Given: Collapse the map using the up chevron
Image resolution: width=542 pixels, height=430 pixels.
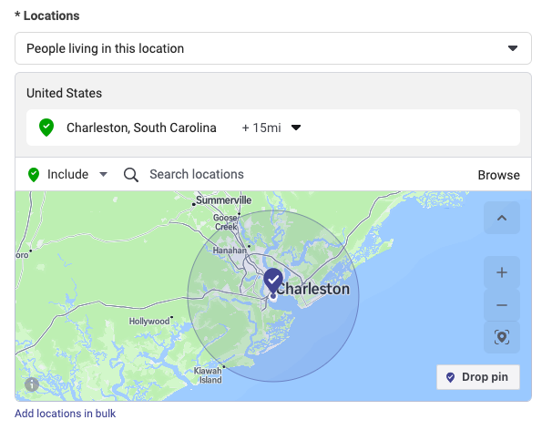Looking at the screenshot, I should (502, 218).
